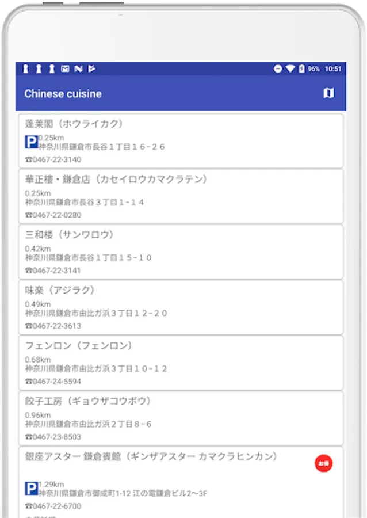367x518 pixels.
Task: Dial 0467-24-5594 for フェンロン
Action: [x=56, y=382]
